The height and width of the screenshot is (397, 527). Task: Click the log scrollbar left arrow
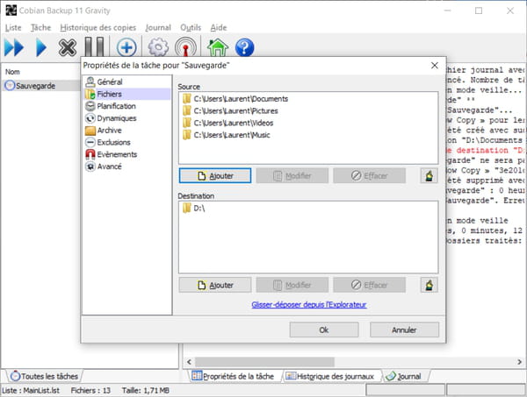pyautogui.click(x=189, y=362)
